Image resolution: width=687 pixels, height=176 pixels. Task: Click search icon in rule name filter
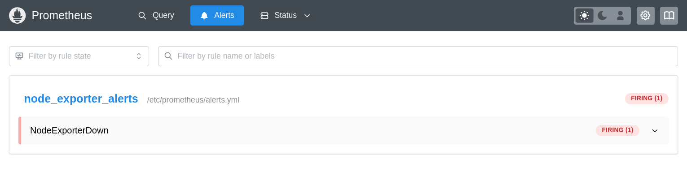pyautogui.click(x=168, y=56)
